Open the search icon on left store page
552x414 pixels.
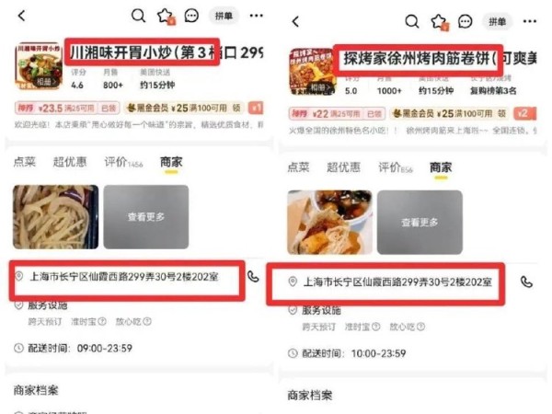(138, 16)
